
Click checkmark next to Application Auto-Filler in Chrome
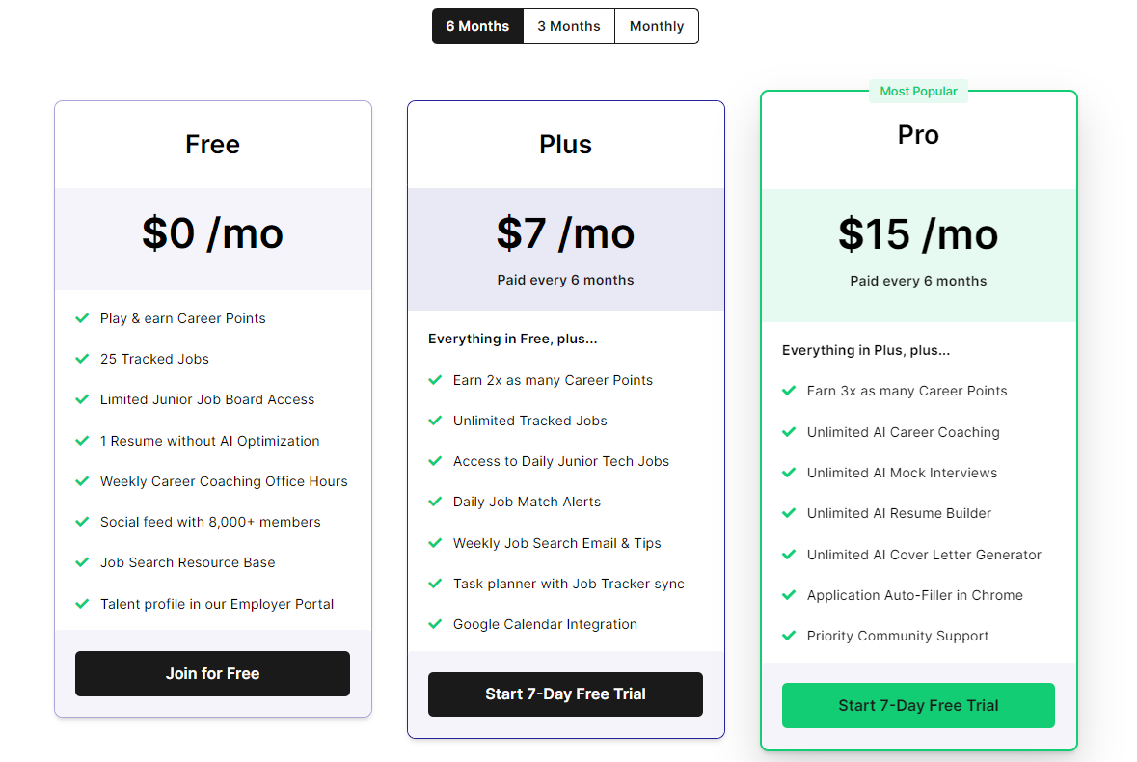pos(789,595)
